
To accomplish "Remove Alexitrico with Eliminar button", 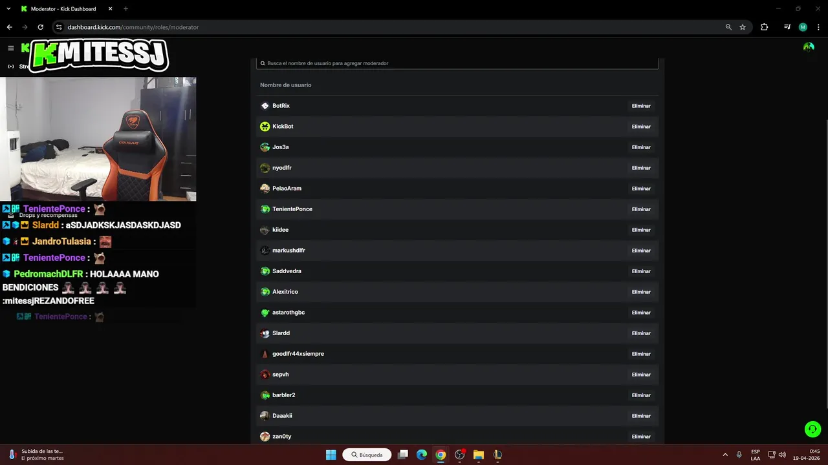I will pyautogui.click(x=641, y=292).
